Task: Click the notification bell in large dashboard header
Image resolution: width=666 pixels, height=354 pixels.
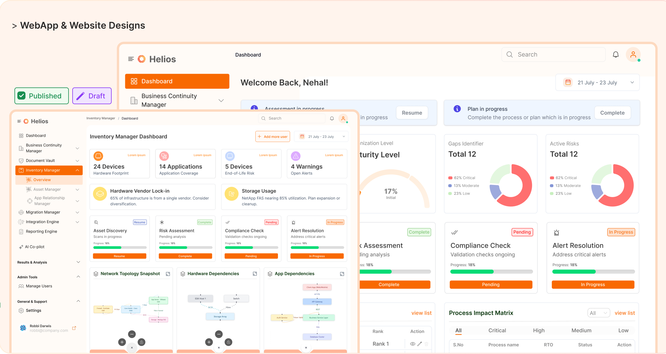Action: click(616, 55)
